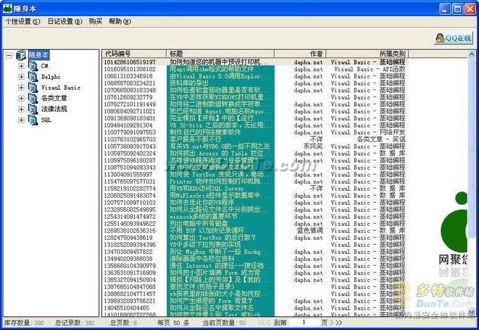
Task: Select title 用api调用chm格式的帮助文件
Action: click(211, 69)
